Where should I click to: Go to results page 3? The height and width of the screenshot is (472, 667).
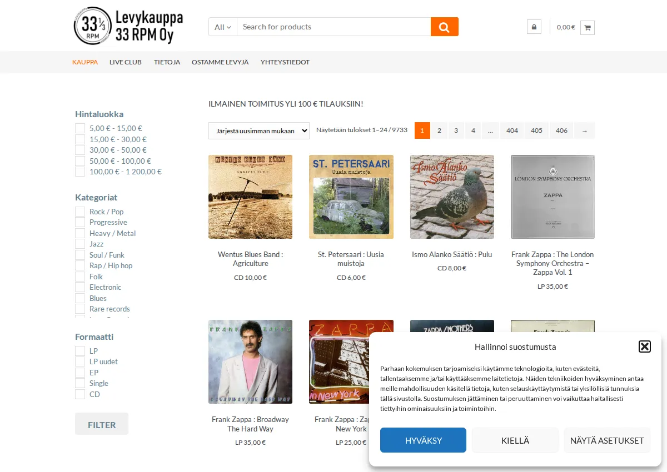click(456, 130)
